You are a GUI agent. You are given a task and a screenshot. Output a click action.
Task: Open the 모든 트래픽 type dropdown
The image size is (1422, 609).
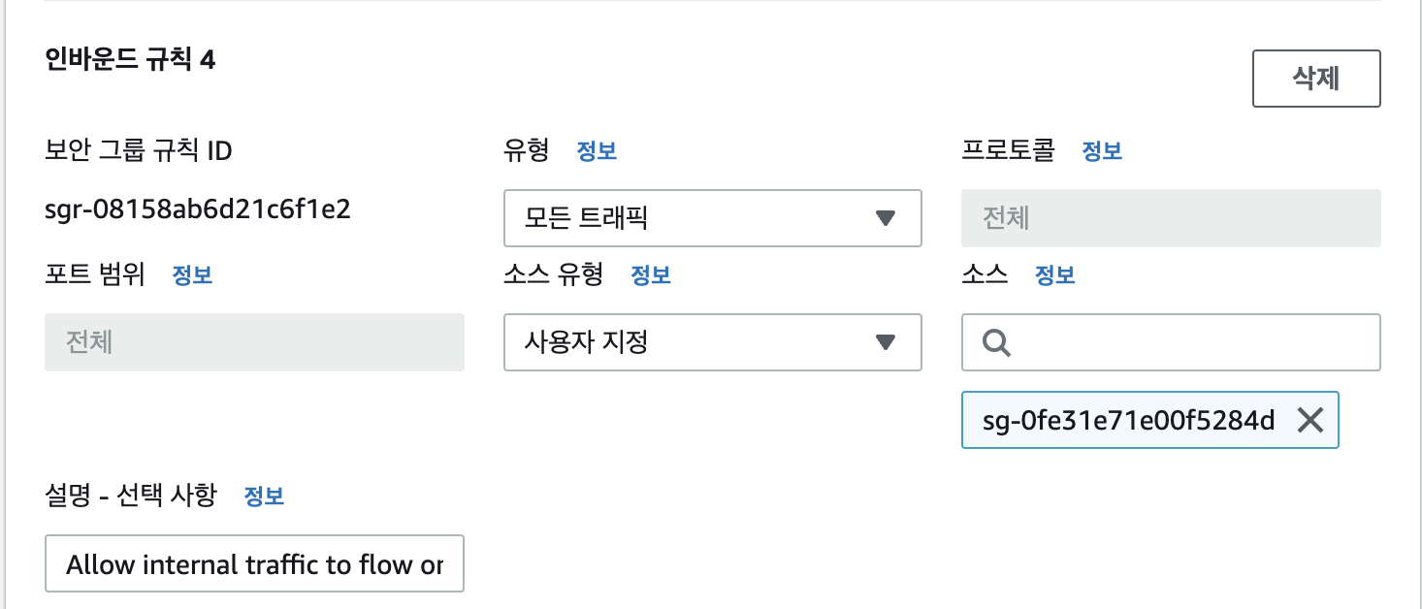(712, 218)
